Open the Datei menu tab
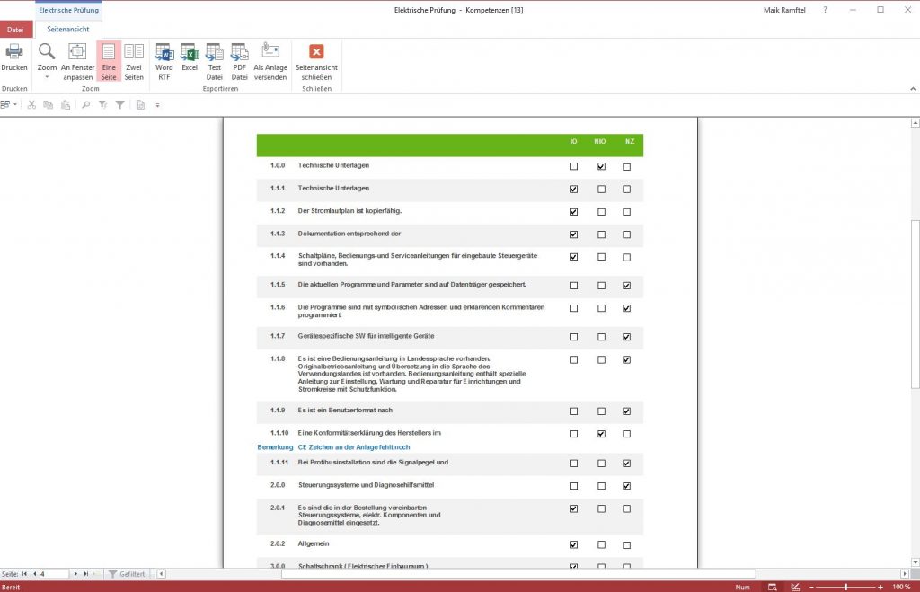The image size is (920, 592). (15, 30)
